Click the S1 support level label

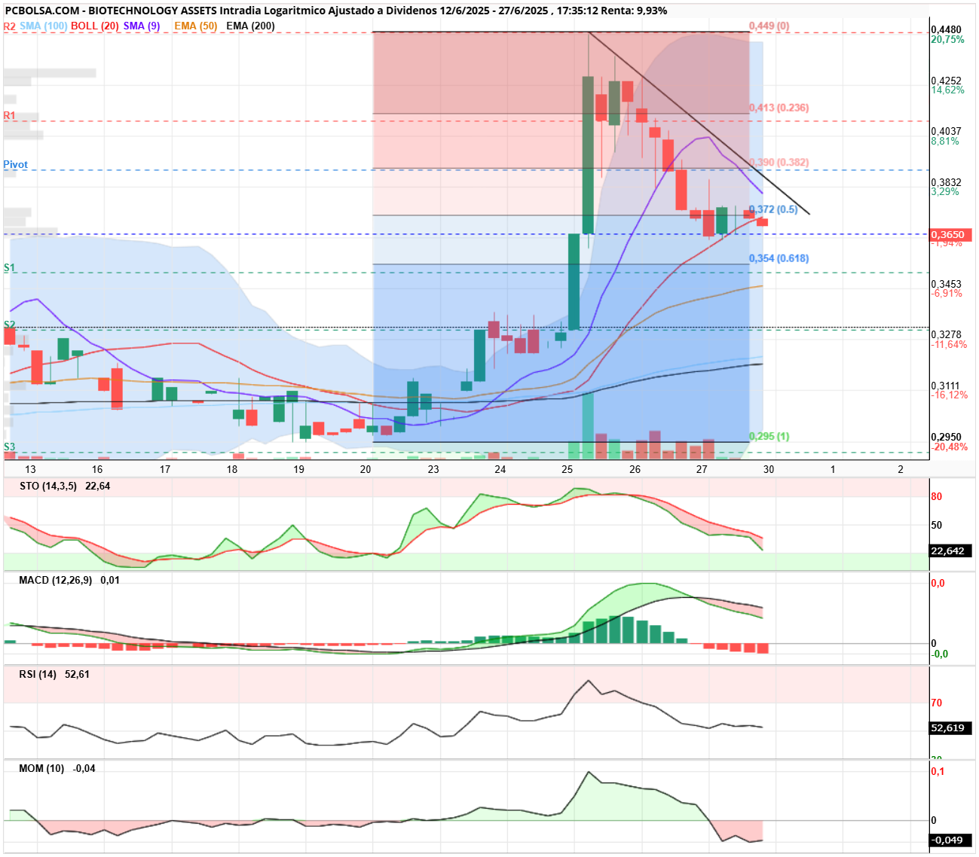pyautogui.click(x=9, y=267)
